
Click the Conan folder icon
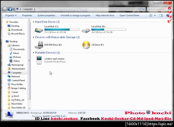[x=9, y=92]
